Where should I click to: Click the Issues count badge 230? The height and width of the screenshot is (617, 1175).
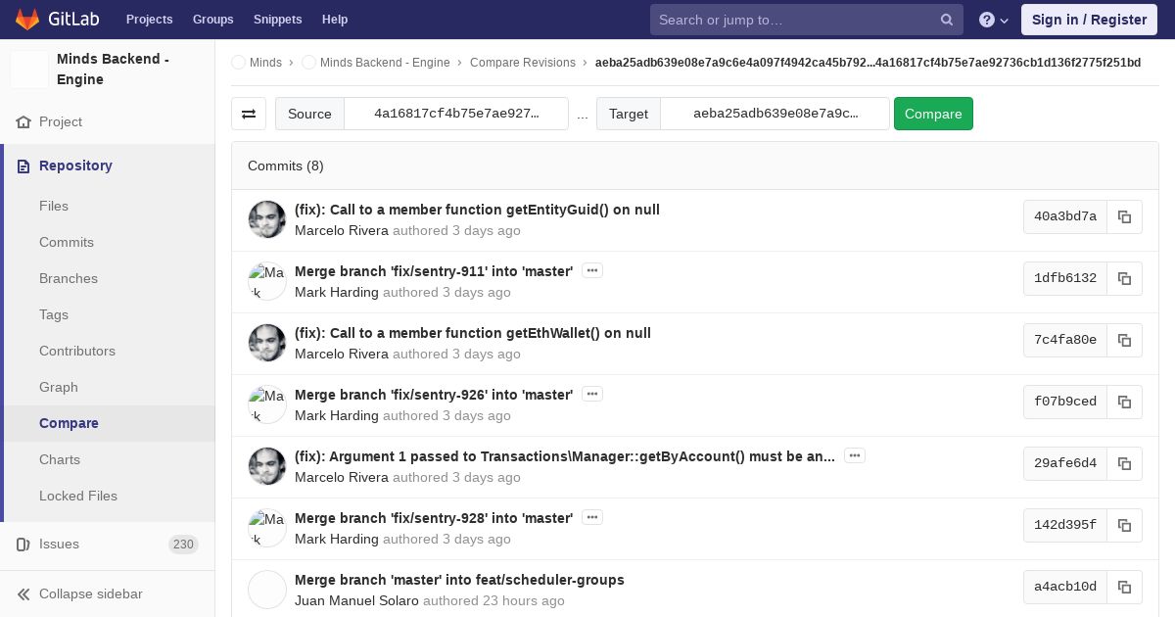(183, 545)
